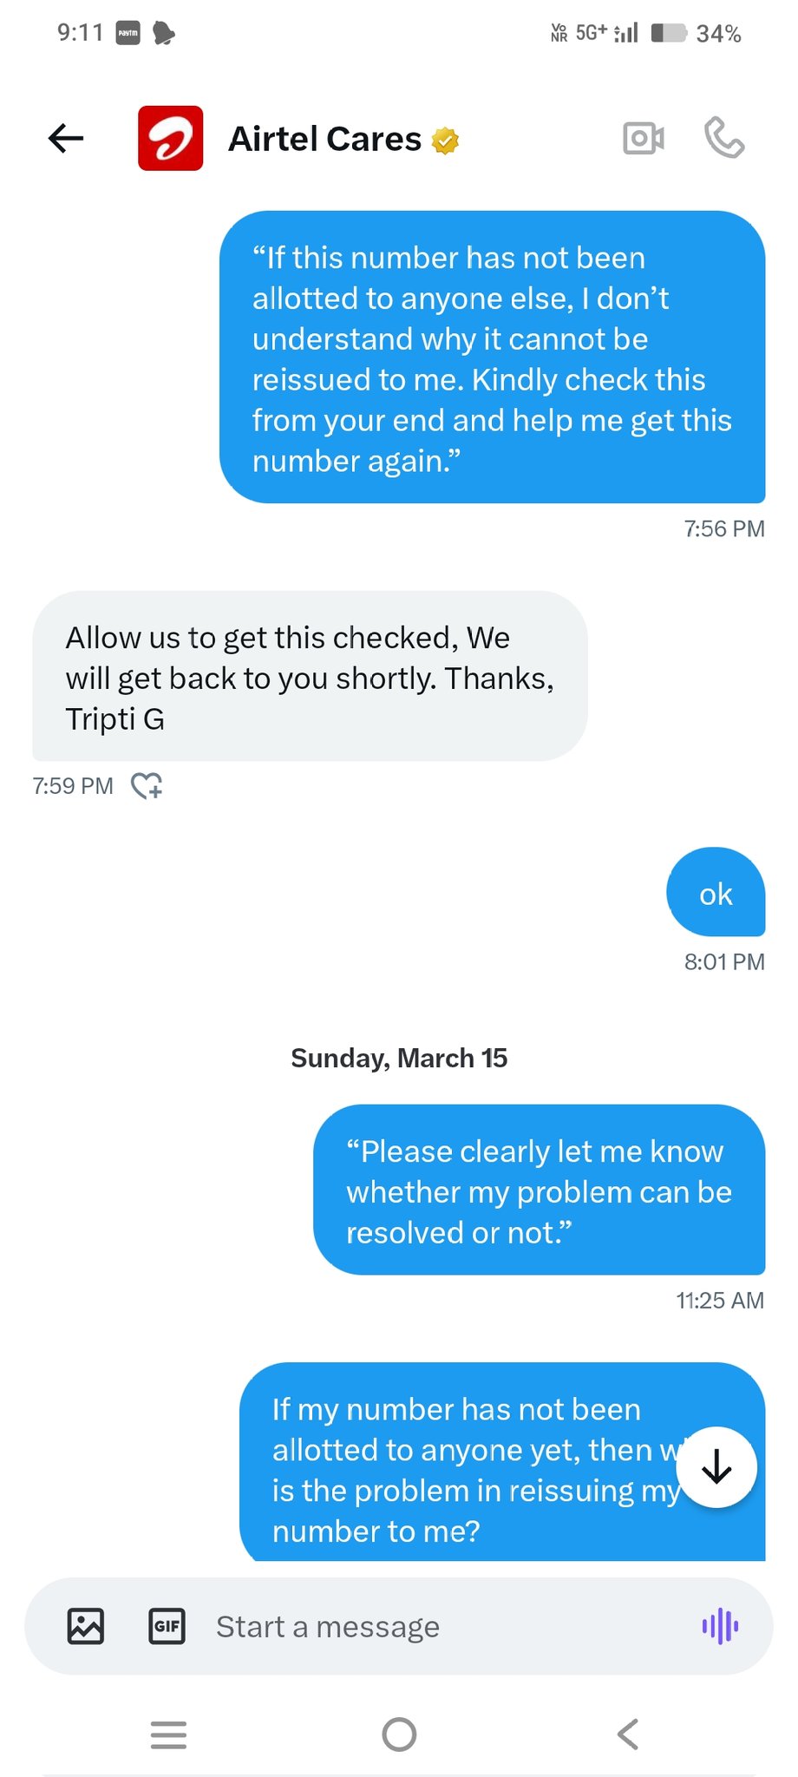This screenshot has width=798, height=1777.
Task: Record a voice message
Action: coord(720,1626)
